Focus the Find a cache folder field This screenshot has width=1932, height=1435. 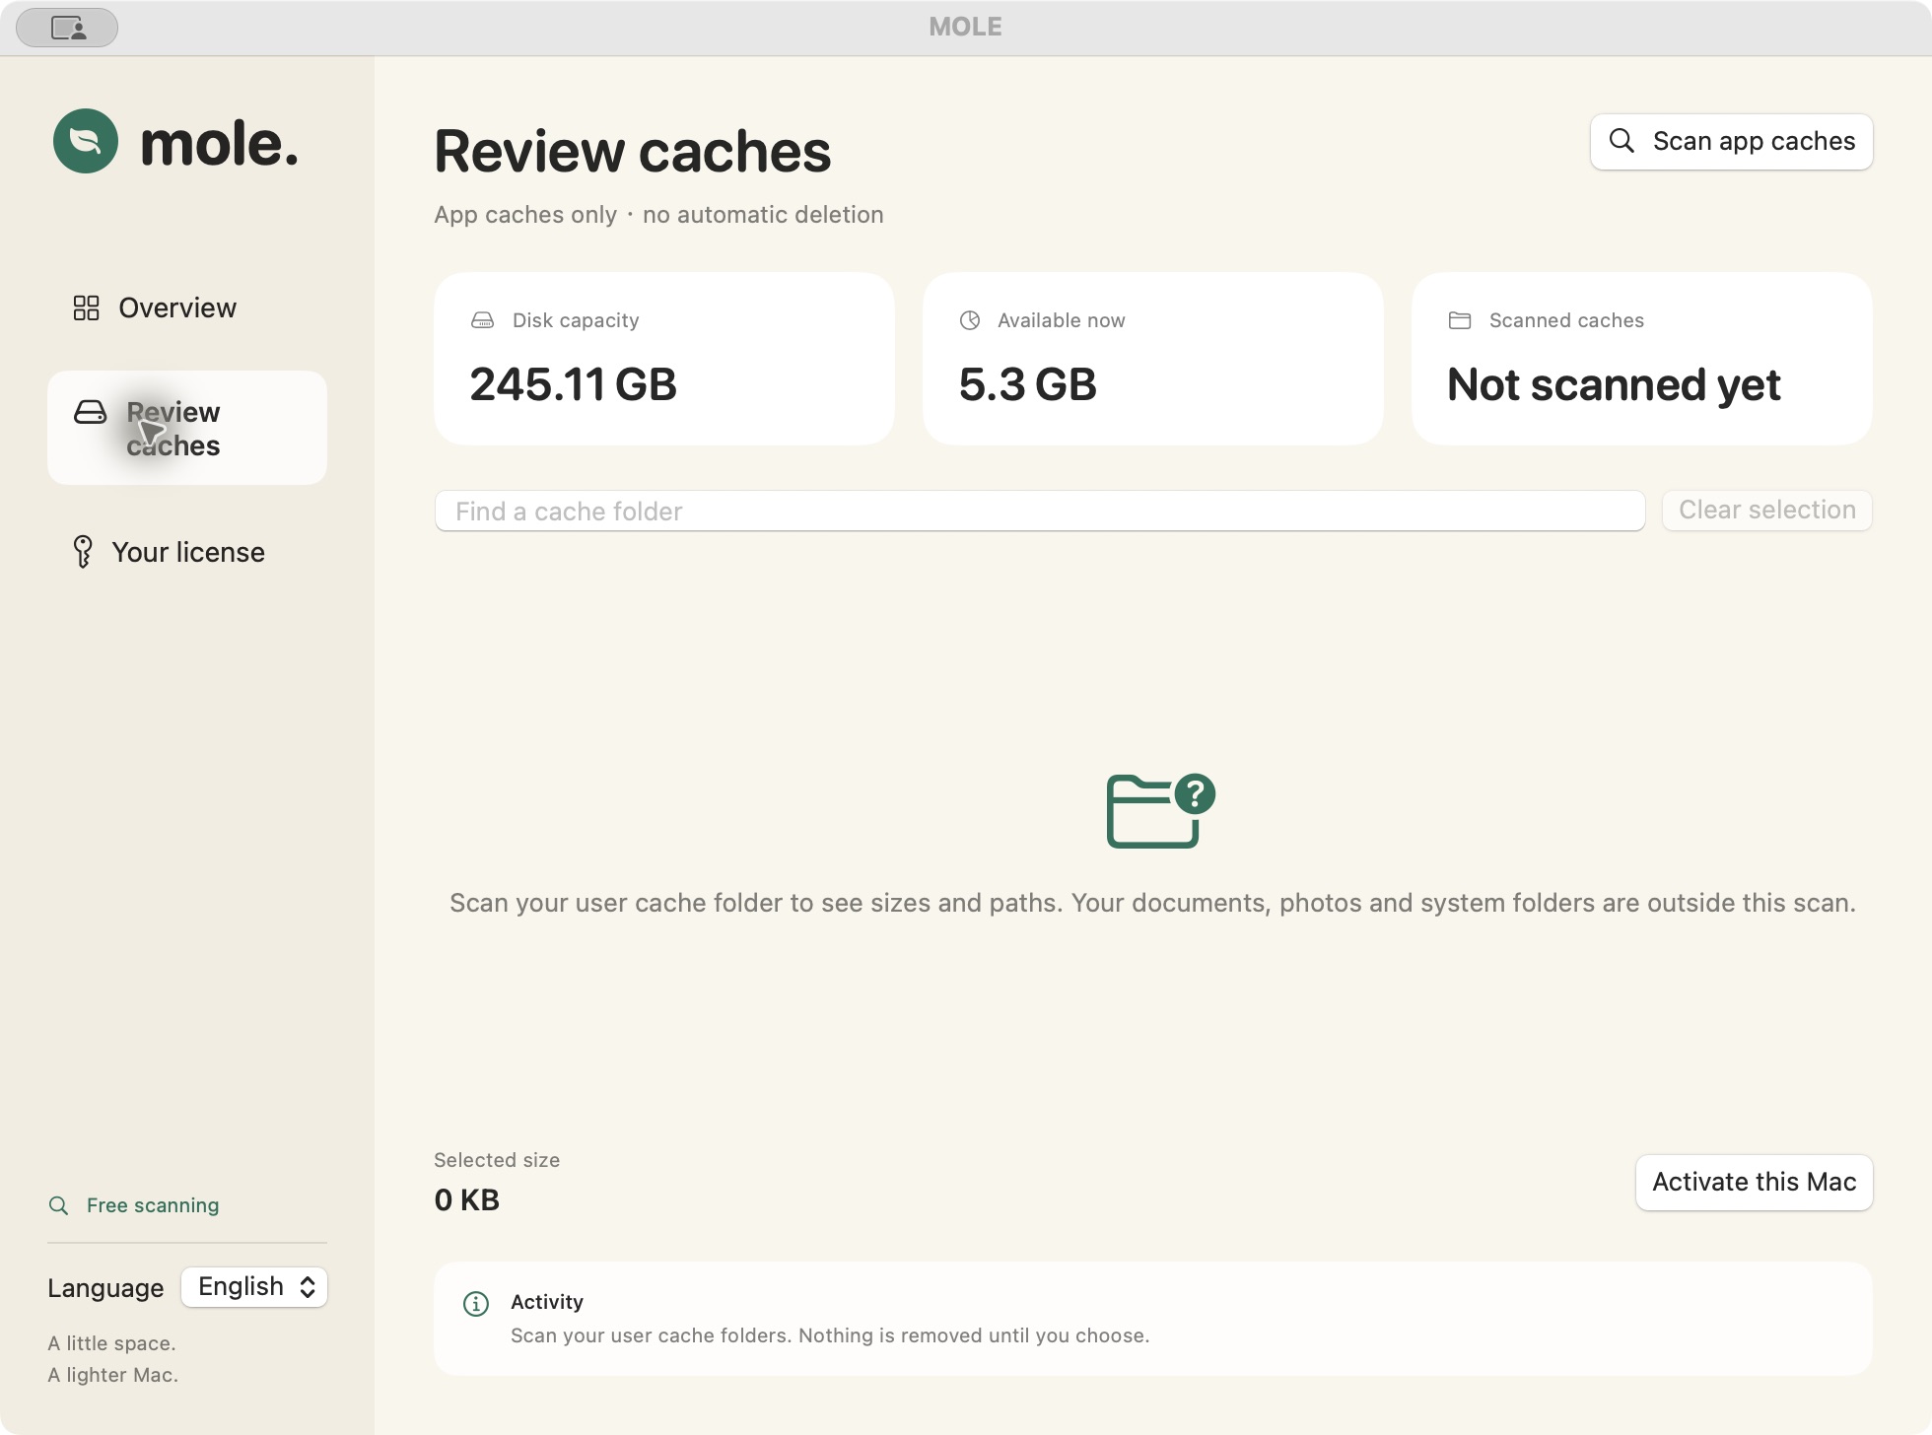click(1040, 511)
